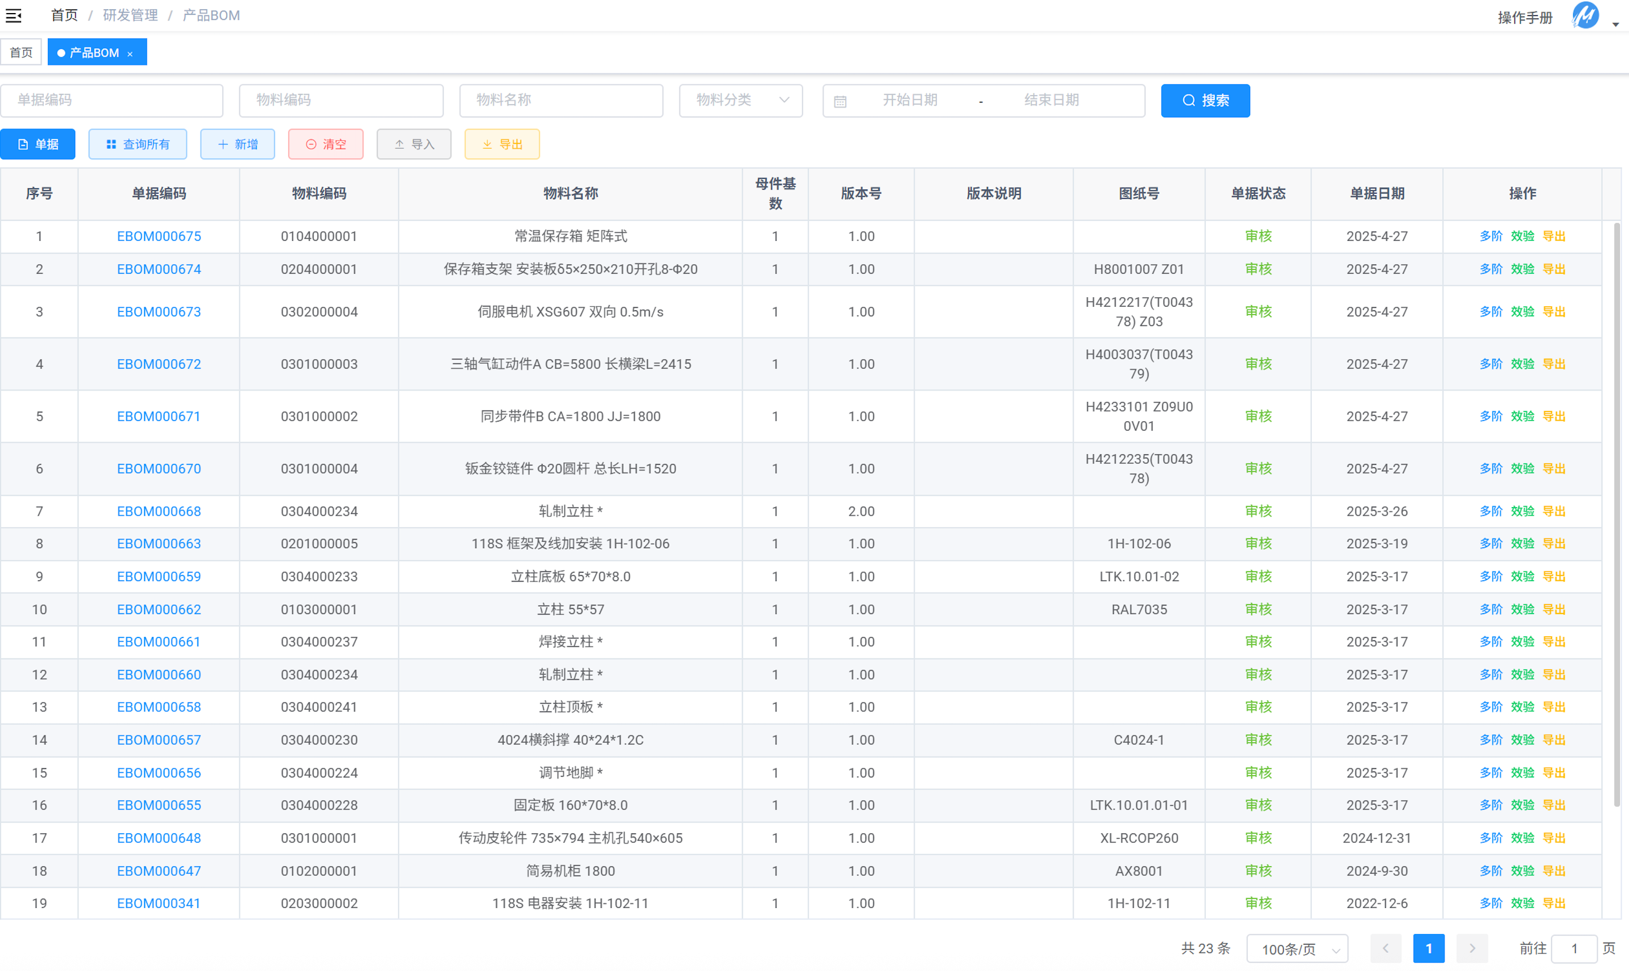1629x971 pixels.
Task: Switch to the 首页 tab
Action: (x=21, y=52)
